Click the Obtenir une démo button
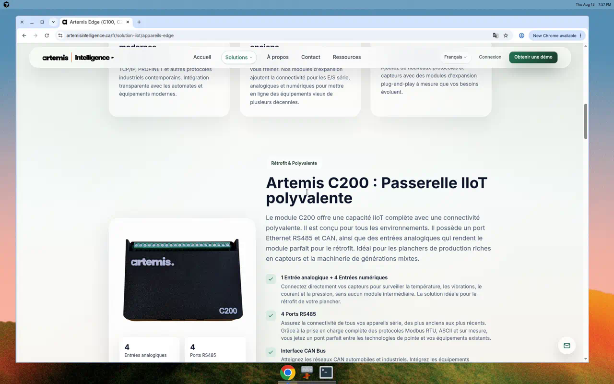This screenshot has height=384, width=614. pyautogui.click(x=533, y=57)
